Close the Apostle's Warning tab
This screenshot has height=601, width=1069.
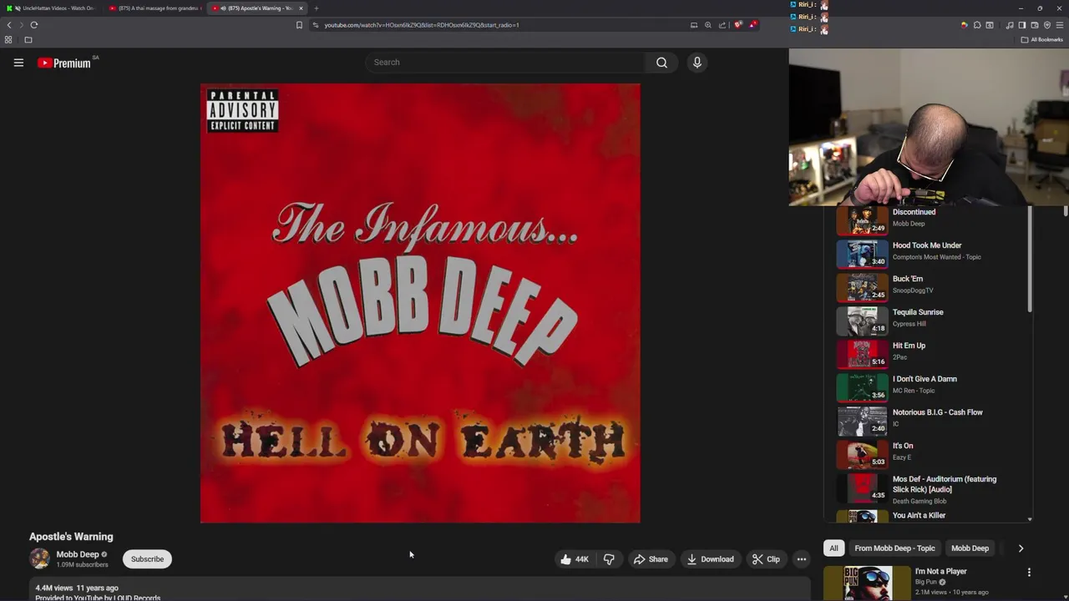pos(301,8)
